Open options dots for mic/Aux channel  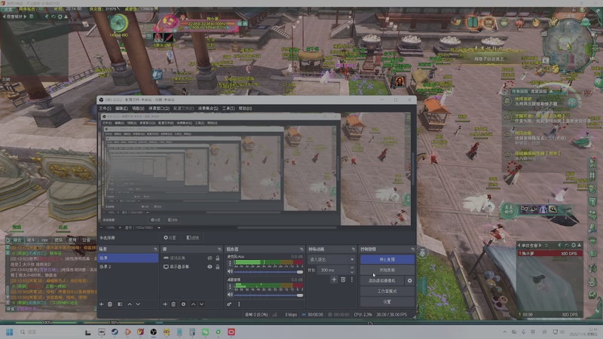click(x=230, y=263)
